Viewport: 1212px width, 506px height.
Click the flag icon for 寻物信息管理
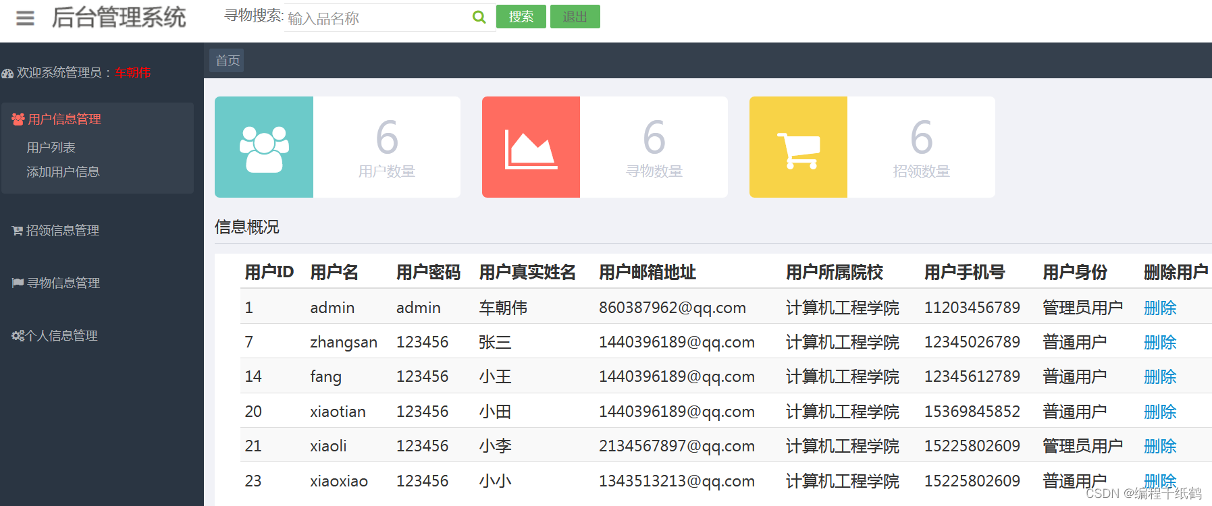point(18,283)
